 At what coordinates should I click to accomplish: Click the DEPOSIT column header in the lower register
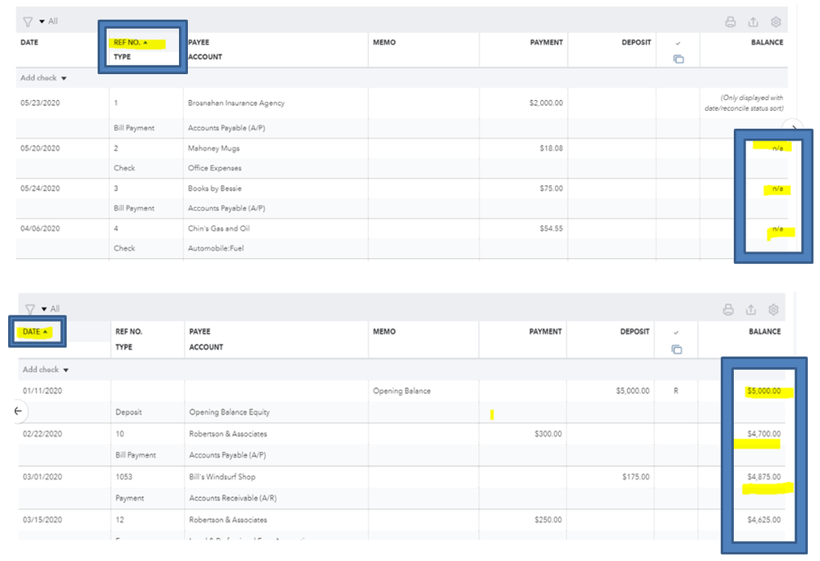click(x=634, y=332)
